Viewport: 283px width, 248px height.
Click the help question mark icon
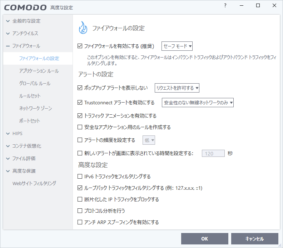click(x=225, y=6)
